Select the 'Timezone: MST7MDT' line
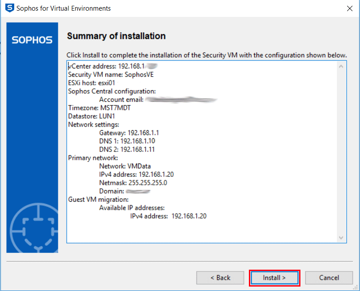Viewport: 360px width, 291px height. click(x=100, y=108)
